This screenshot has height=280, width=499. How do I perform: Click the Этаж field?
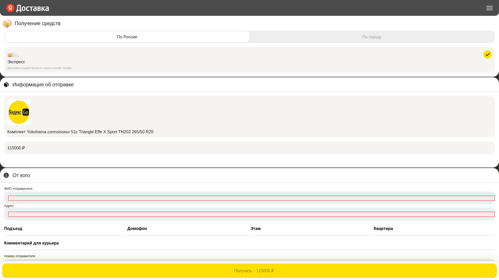[311, 229]
